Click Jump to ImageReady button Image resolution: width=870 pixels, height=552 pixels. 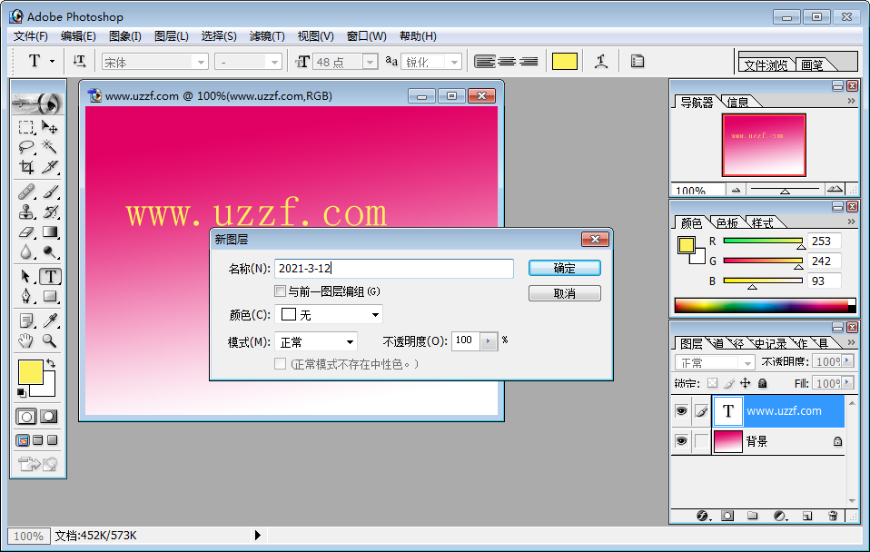[x=38, y=464]
